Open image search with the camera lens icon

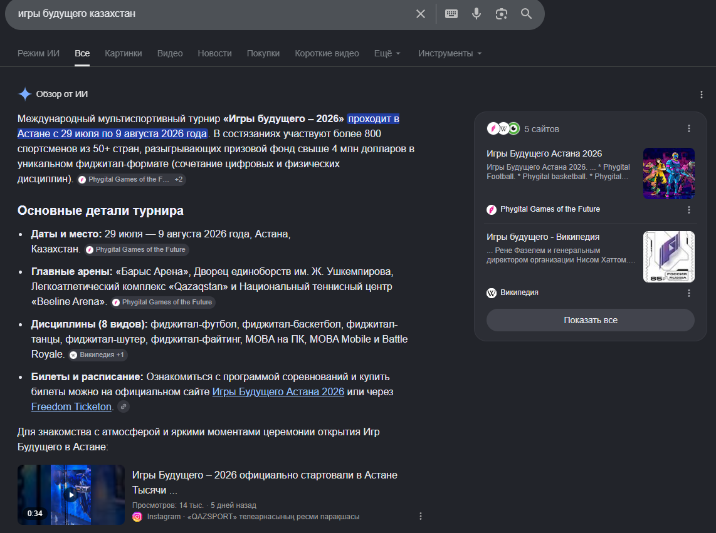tap(502, 14)
